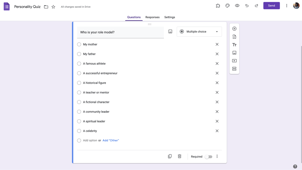Add a title and description block
Viewport: 302px width, 170px height.
tap(234, 45)
